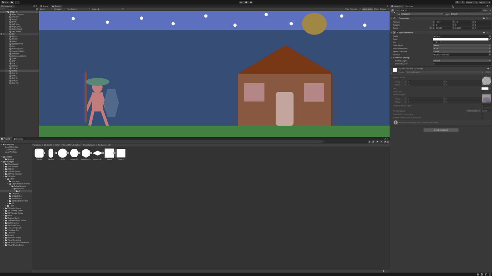Click the plus icon to create a Hierarchy object
The width and height of the screenshot is (492, 276).
(x=2, y=9)
